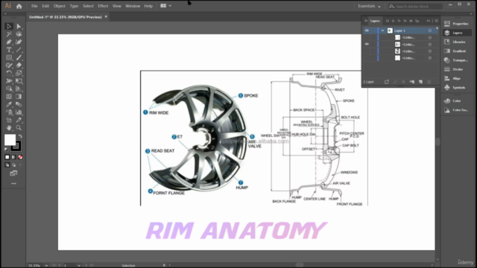The height and width of the screenshot is (268, 477).
Task: Change Screen Mode button
Action: point(13,173)
